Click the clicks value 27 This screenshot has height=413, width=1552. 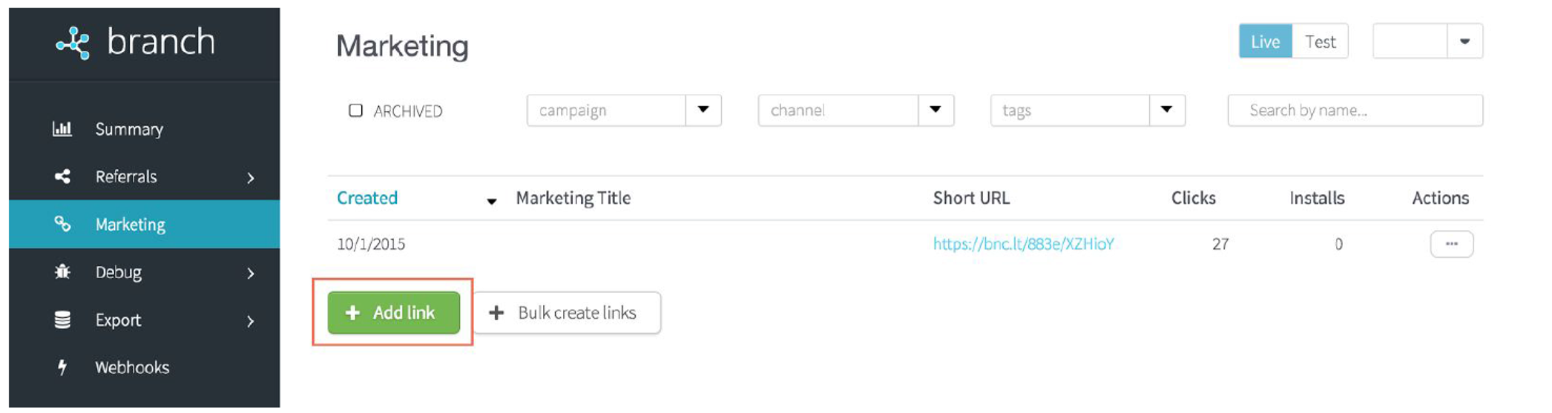coord(1220,244)
